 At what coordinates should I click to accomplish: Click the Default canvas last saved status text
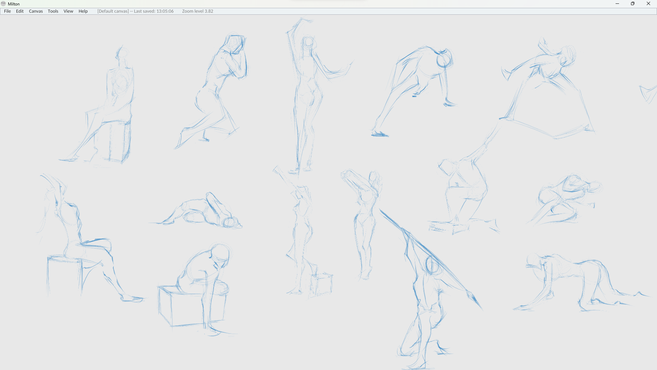135,11
